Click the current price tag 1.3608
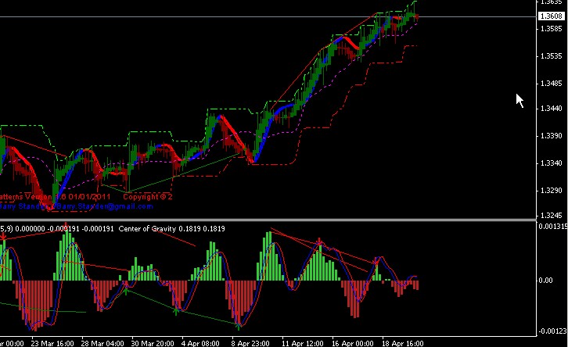The width and height of the screenshot is (568, 347). pyautogui.click(x=552, y=16)
